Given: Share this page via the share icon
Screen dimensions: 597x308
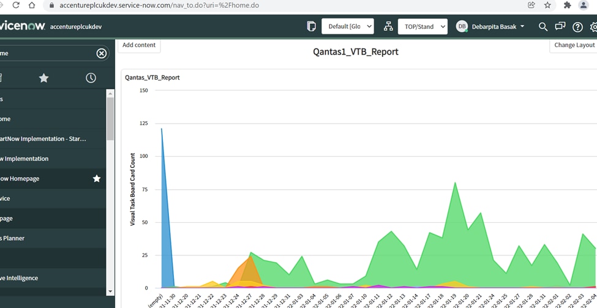Looking at the screenshot, I should (x=531, y=6).
